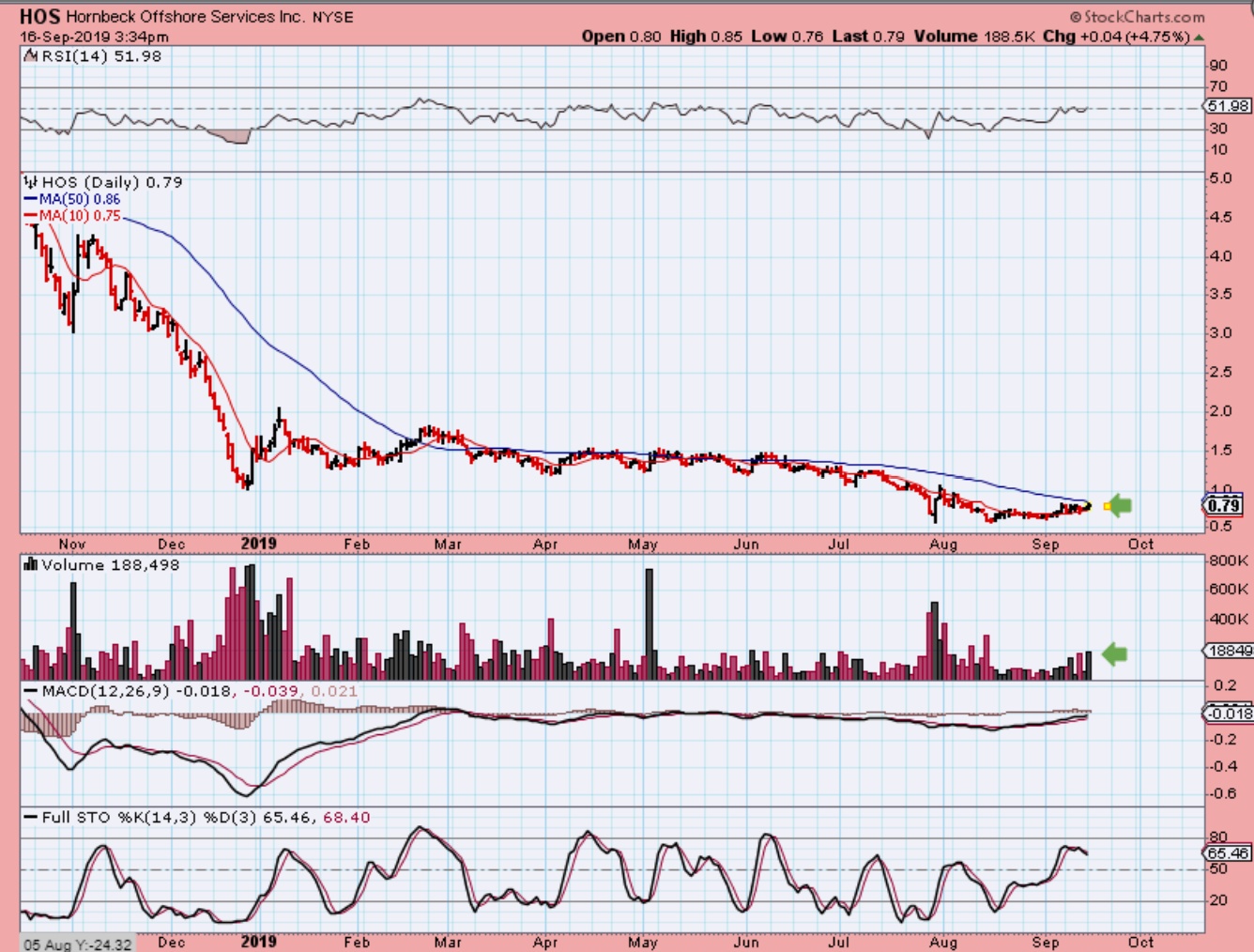Click the 16-Sep-2019 3:34pm timestamp
This screenshot has height=952, width=1254.
pos(94,37)
